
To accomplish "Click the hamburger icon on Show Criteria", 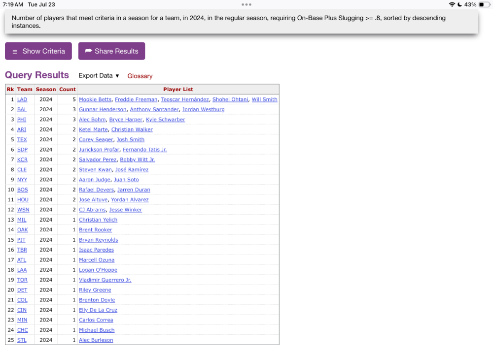I will (x=16, y=51).
